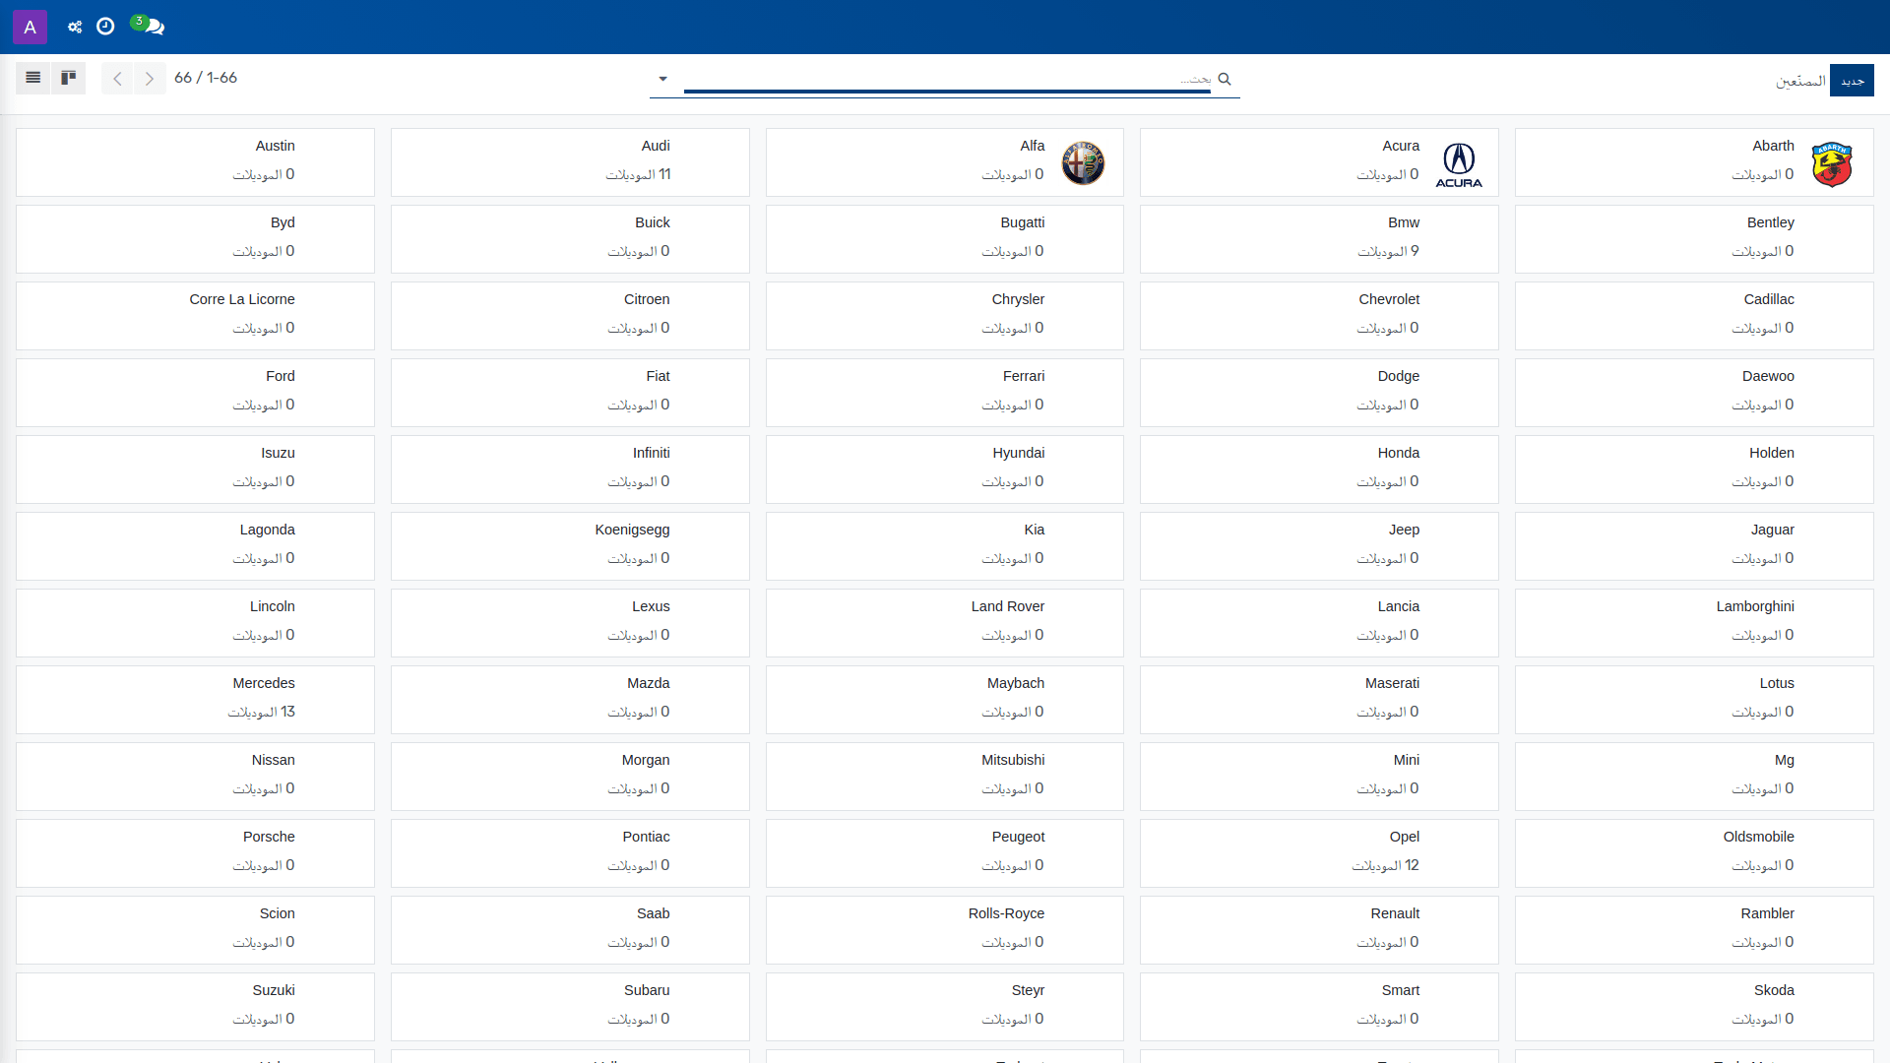Open the Daewoo brand card

click(1694, 393)
